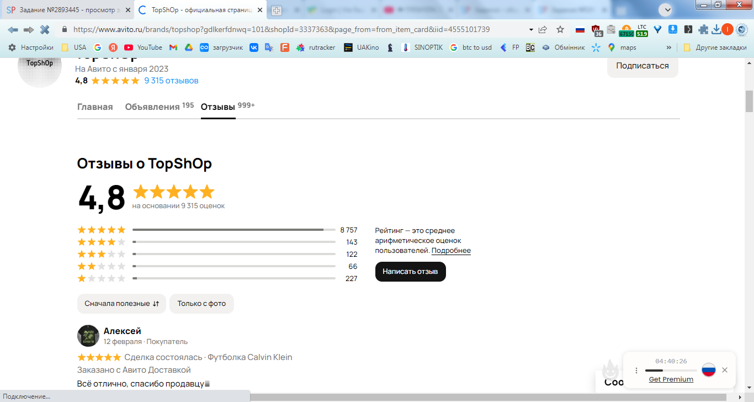The width and height of the screenshot is (754, 402).
Task: Open the Kyivstar star bookmark icon
Action: pos(596,47)
